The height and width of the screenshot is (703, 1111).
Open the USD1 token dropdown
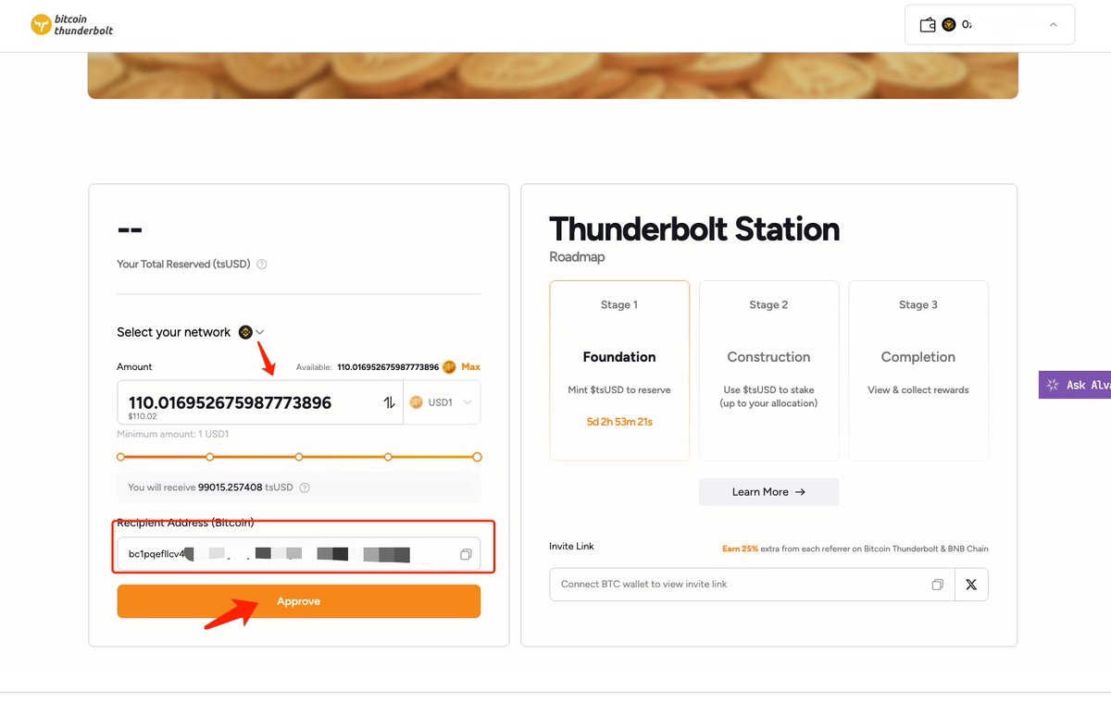click(442, 402)
